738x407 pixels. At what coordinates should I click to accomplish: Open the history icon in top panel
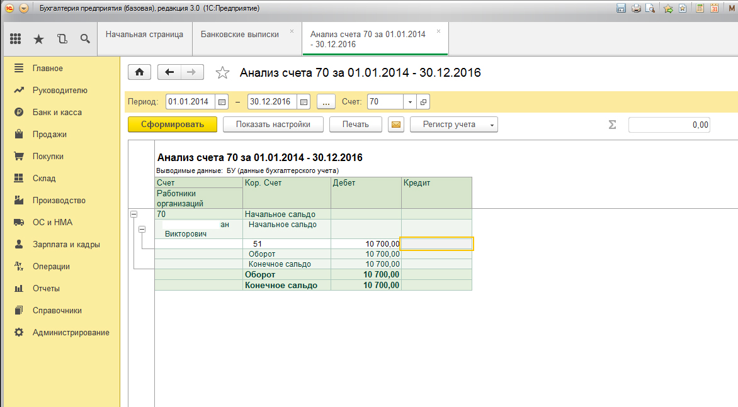pos(62,39)
